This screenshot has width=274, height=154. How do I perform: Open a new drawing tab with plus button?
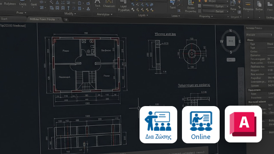[x=66, y=20]
